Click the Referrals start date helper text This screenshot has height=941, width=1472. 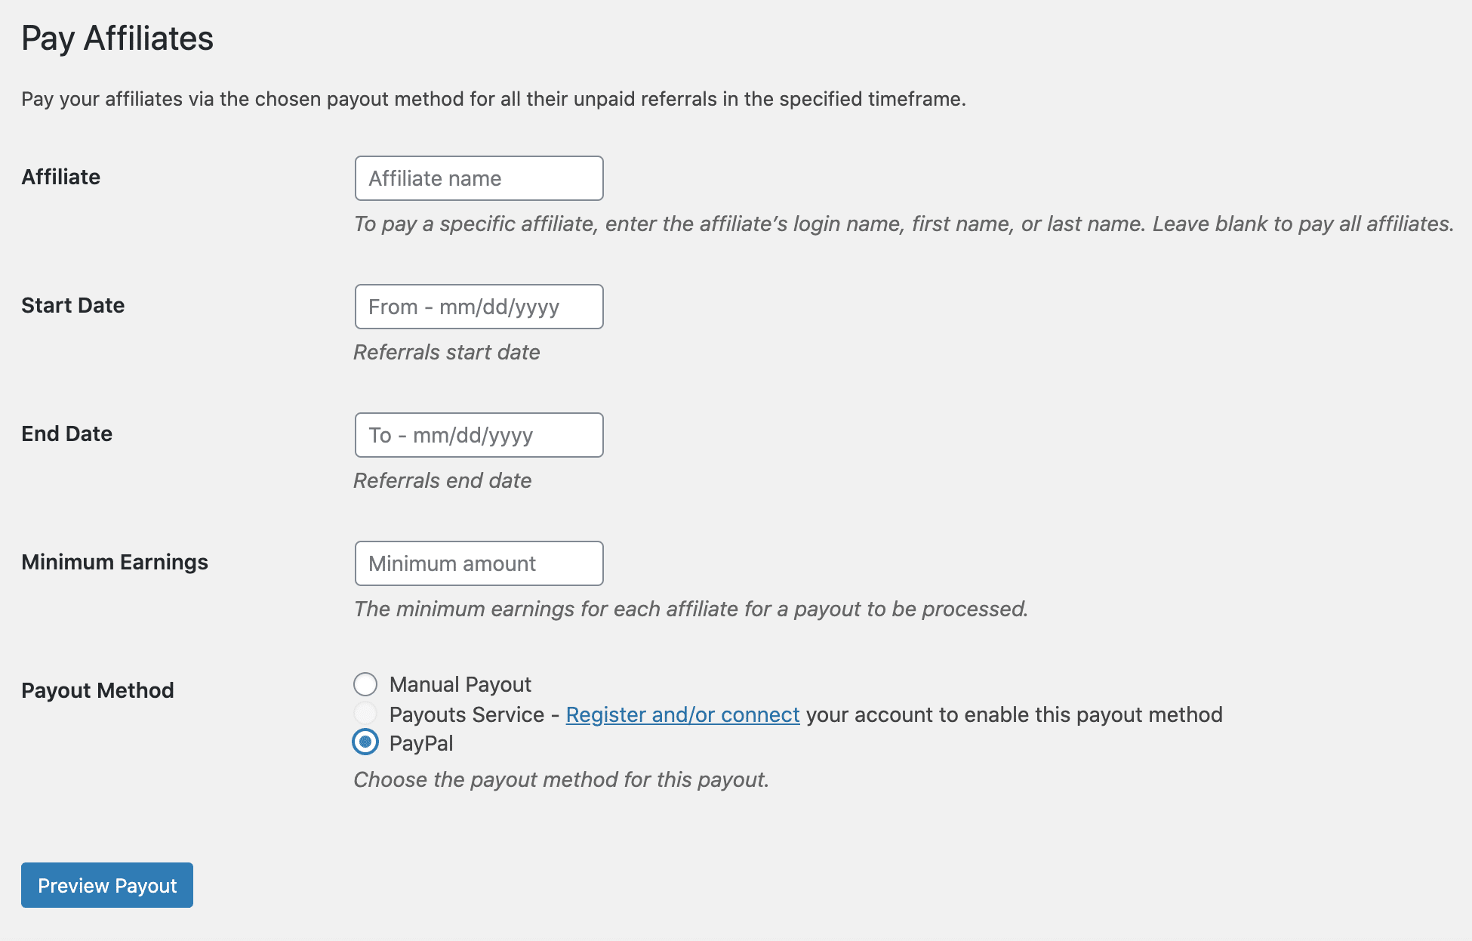pyautogui.click(x=446, y=352)
